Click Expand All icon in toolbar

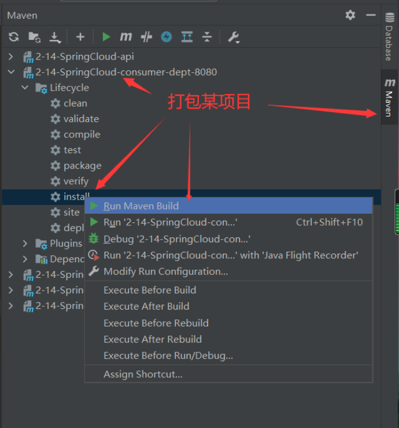coord(187,36)
